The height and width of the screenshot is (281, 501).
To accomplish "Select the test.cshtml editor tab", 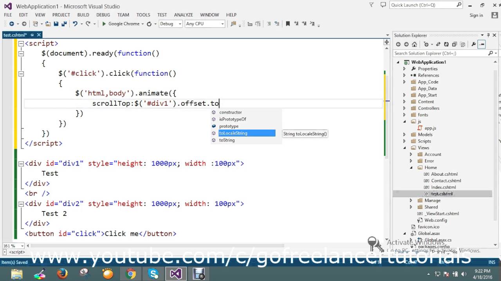I will point(15,35).
